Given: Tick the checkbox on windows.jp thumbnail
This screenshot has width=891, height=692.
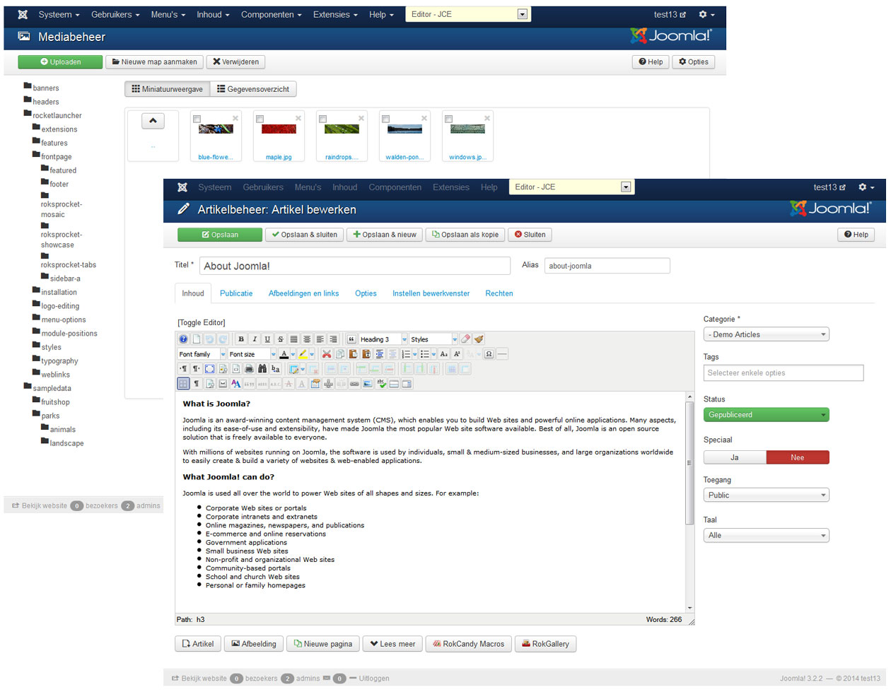Looking at the screenshot, I should (448, 119).
